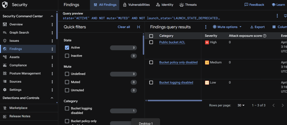Open the Assets kebab menu
The width and height of the screenshot is (287, 125).
(52, 57)
